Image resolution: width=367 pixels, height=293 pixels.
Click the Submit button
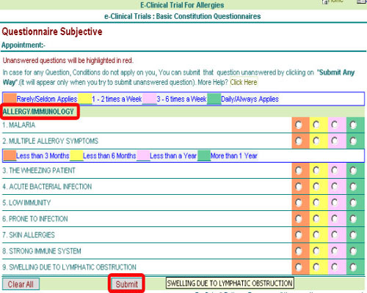126,284
